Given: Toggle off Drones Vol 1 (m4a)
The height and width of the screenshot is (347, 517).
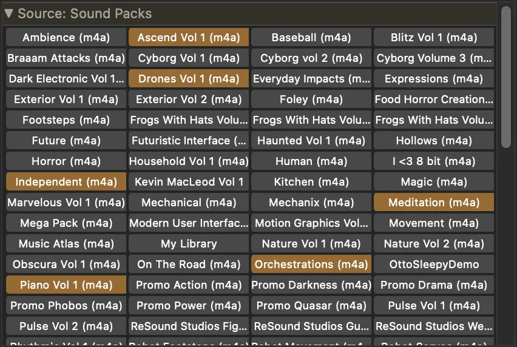Looking at the screenshot, I should point(189,78).
